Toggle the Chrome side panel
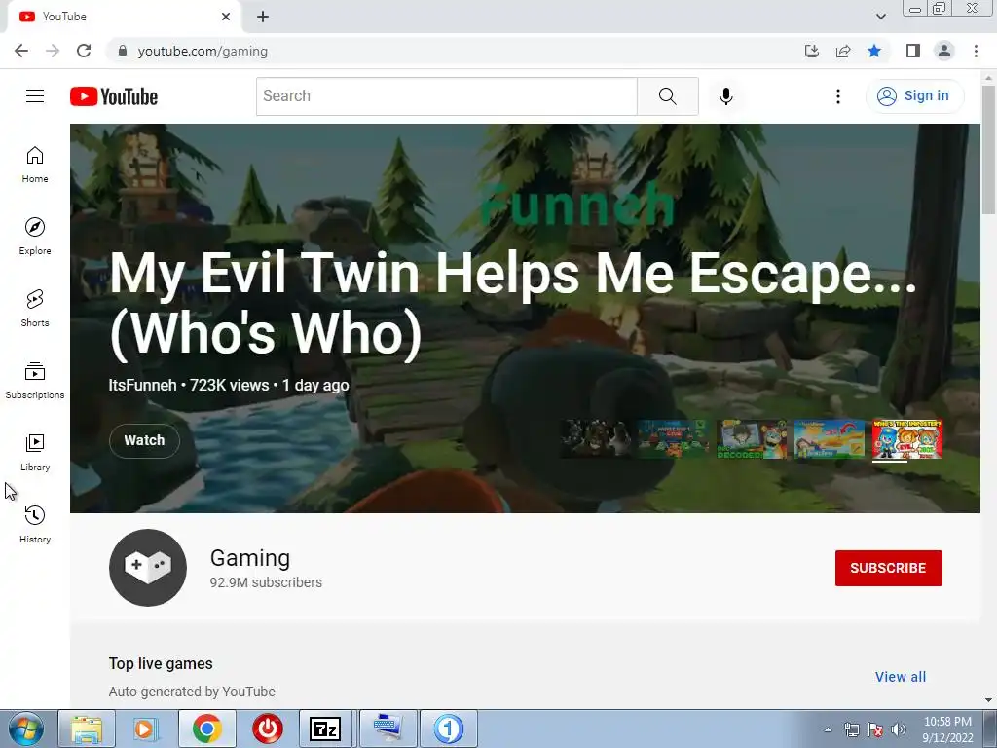 (913, 51)
